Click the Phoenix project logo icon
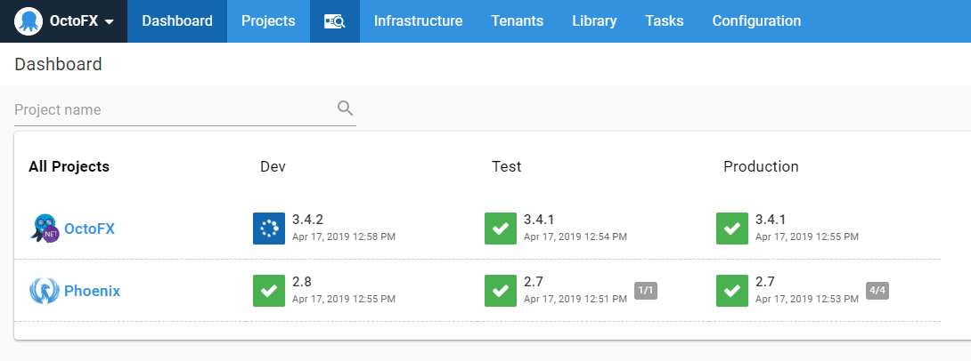 pos(45,291)
